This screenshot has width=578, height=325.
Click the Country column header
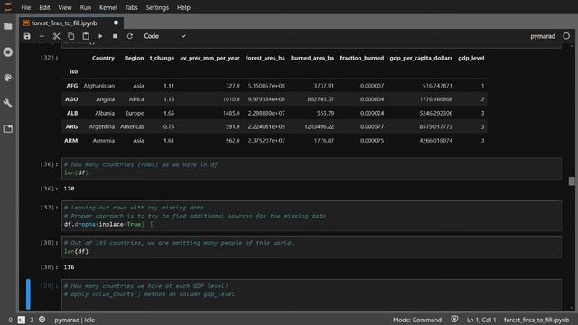(103, 58)
